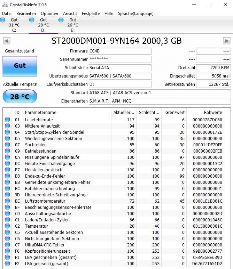Switch to drive C: tab
The image size is (233, 269).
(x=14, y=25)
